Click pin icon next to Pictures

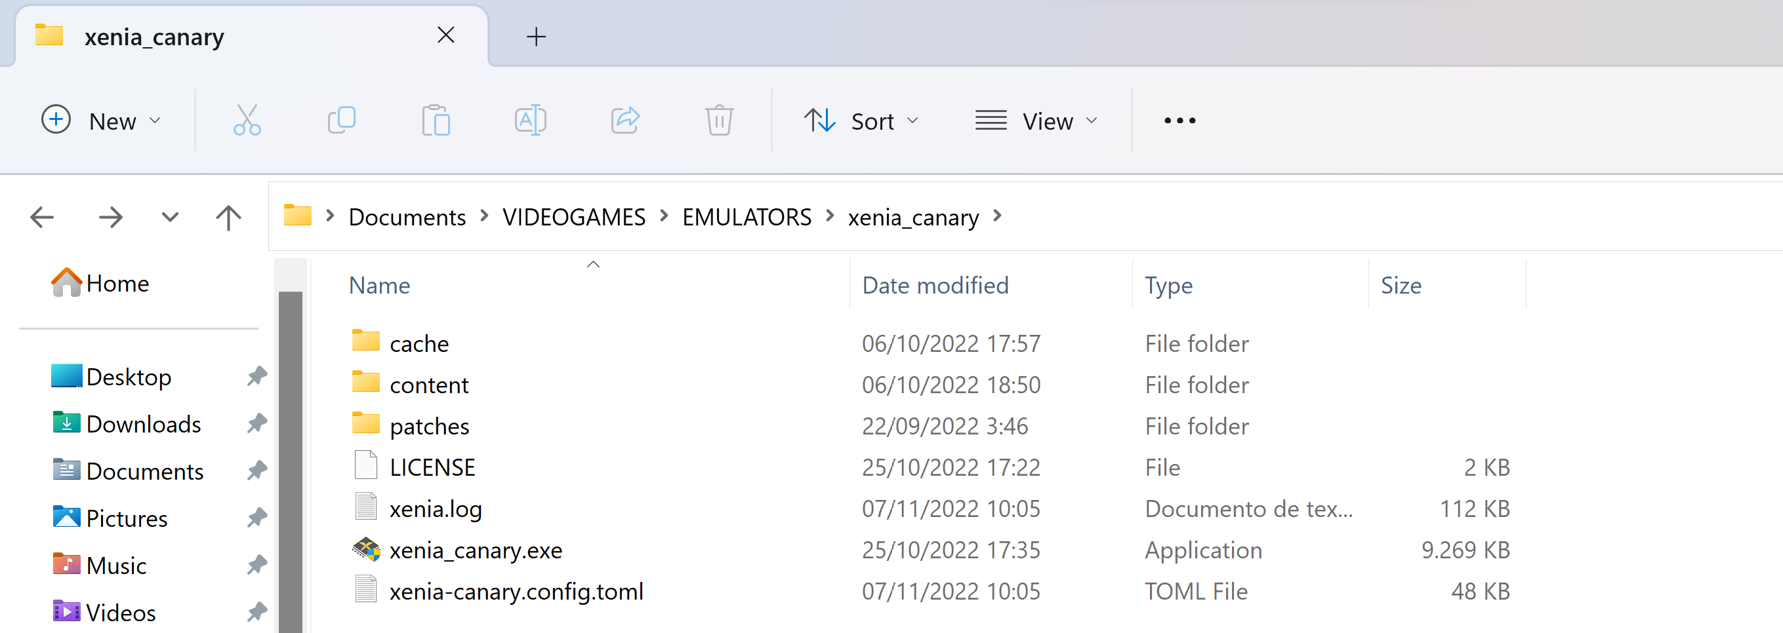[256, 518]
